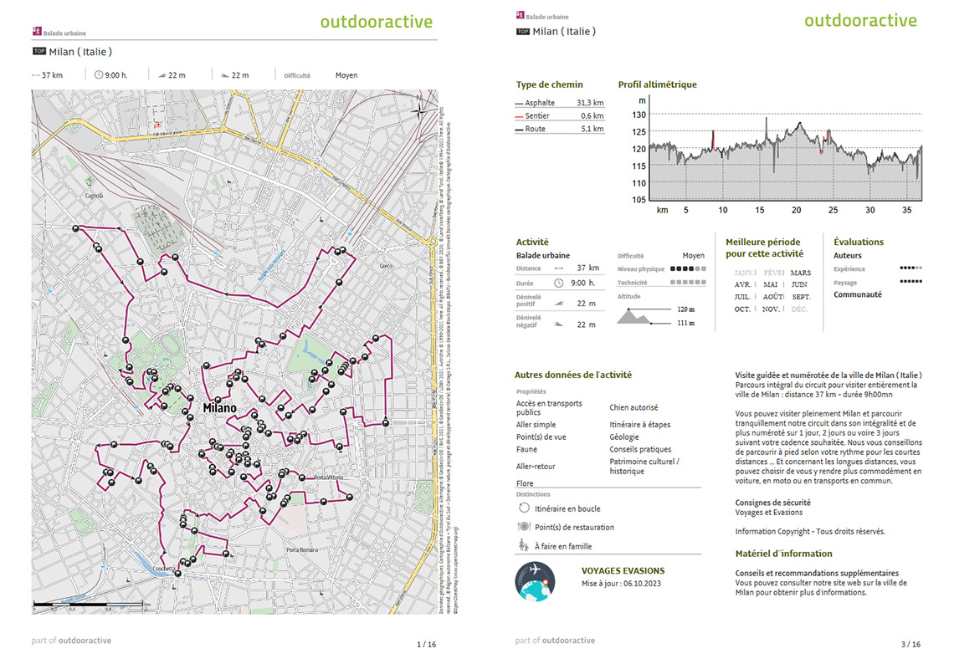Click the Moyen difficulty value in page 1 header
Screen dimensions: 954x669
346,75
